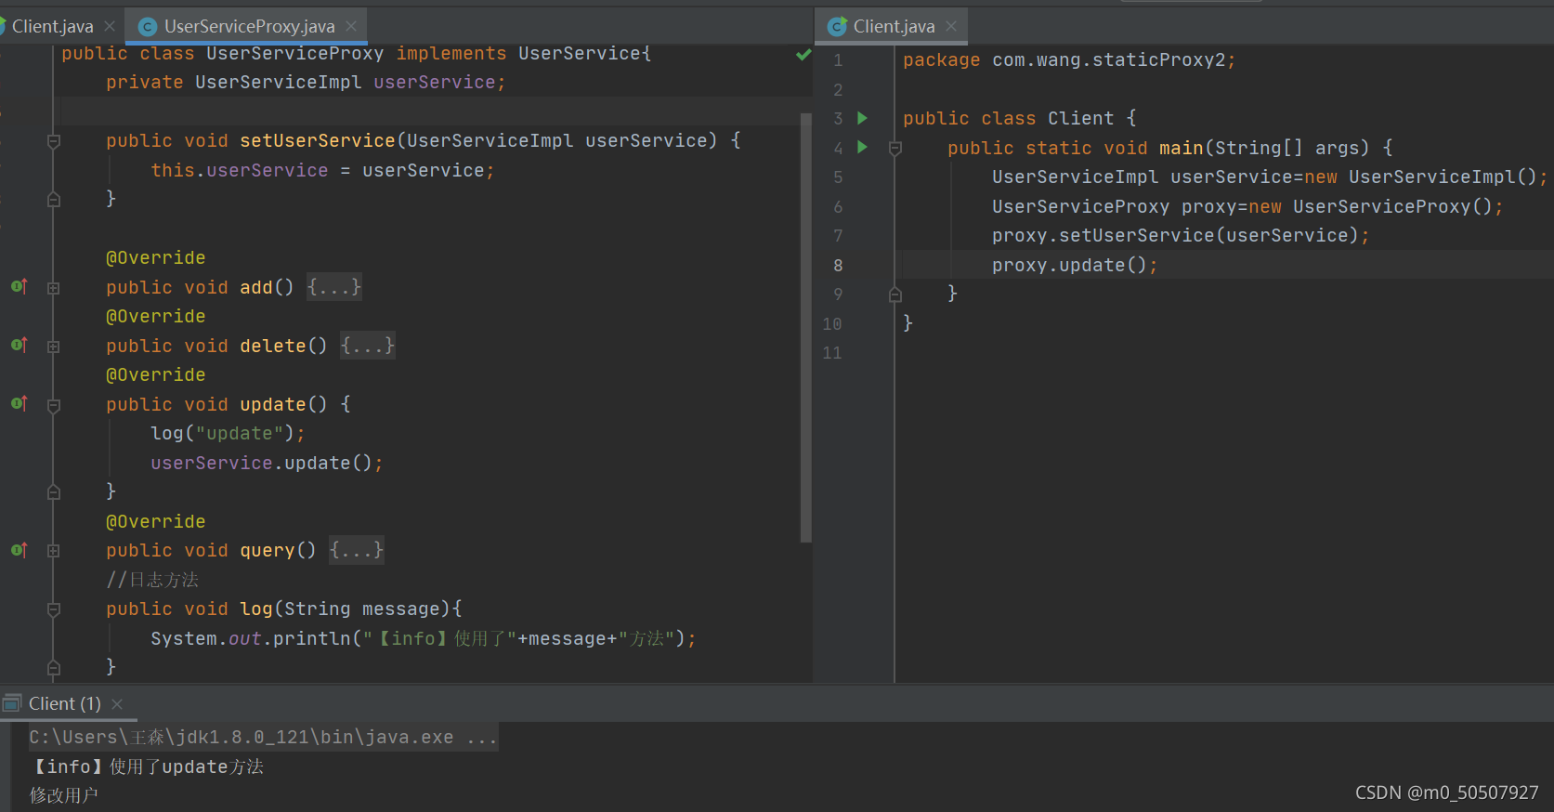Click the class icon on right Client.java tab

pyautogui.click(x=837, y=27)
